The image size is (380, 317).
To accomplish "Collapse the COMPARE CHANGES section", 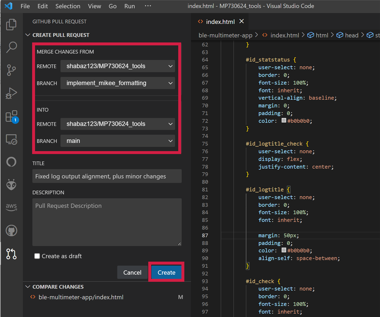I will [28, 287].
